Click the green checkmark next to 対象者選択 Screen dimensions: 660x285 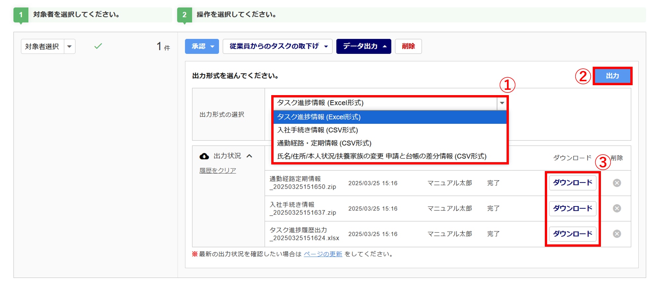(x=98, y=46)
